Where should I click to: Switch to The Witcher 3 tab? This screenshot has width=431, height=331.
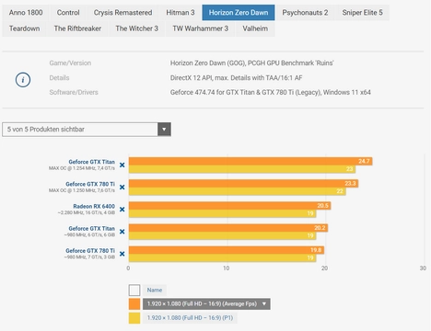coord(136,29)
